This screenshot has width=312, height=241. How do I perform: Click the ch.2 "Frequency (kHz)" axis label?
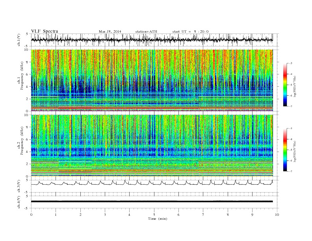coord(22,140)
